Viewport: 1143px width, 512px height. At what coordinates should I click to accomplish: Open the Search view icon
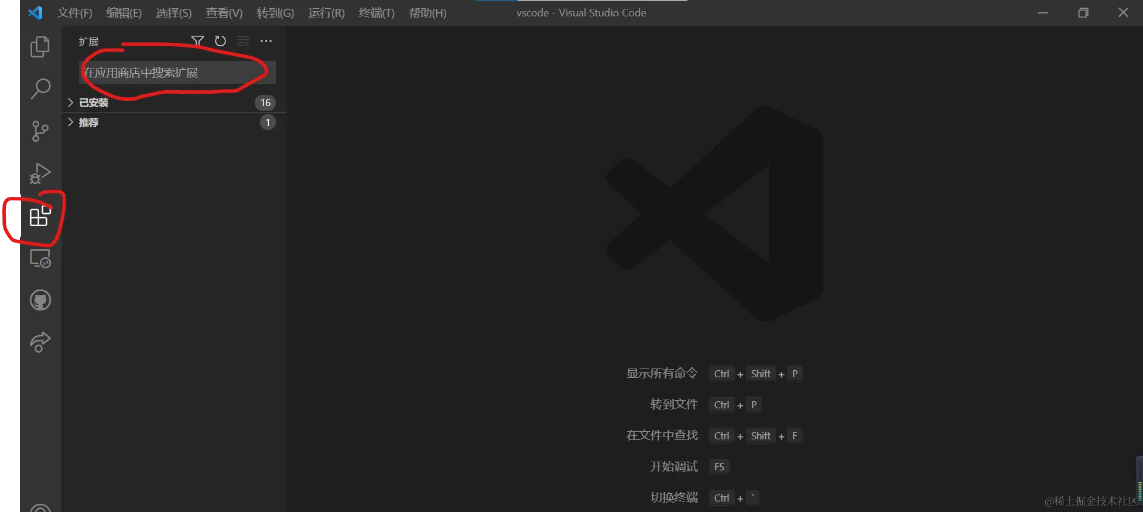[40, 88]
